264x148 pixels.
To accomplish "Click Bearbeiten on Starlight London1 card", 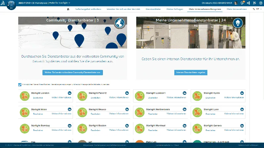I will 153,98.
